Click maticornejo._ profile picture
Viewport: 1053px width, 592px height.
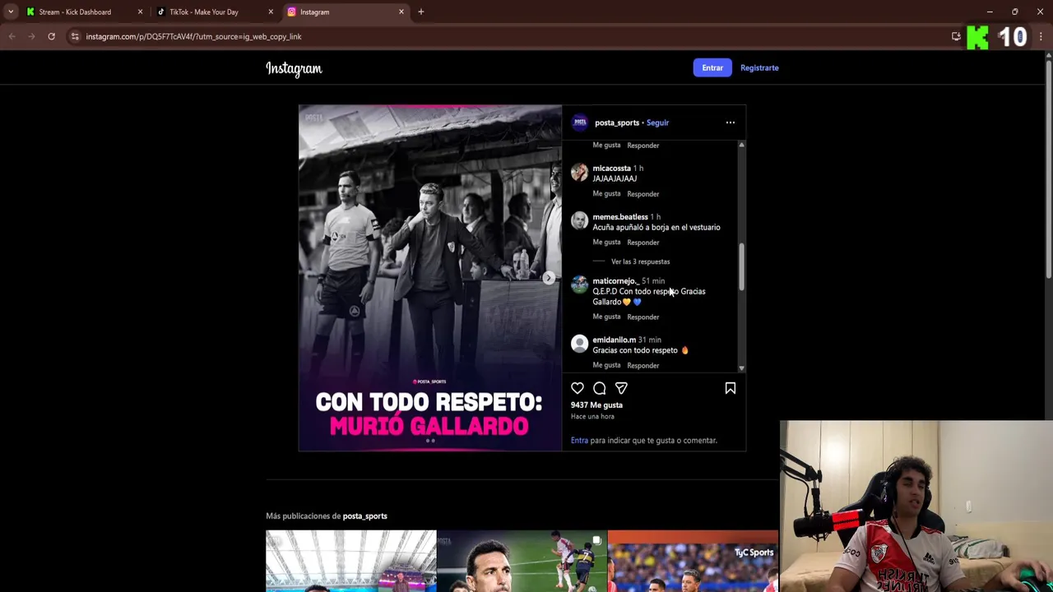click(x=579, y=284)
